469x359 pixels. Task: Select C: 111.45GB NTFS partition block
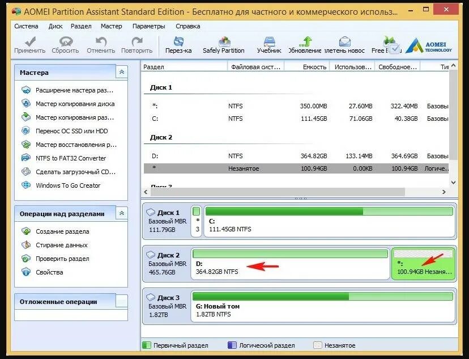(x=329, y=221)
